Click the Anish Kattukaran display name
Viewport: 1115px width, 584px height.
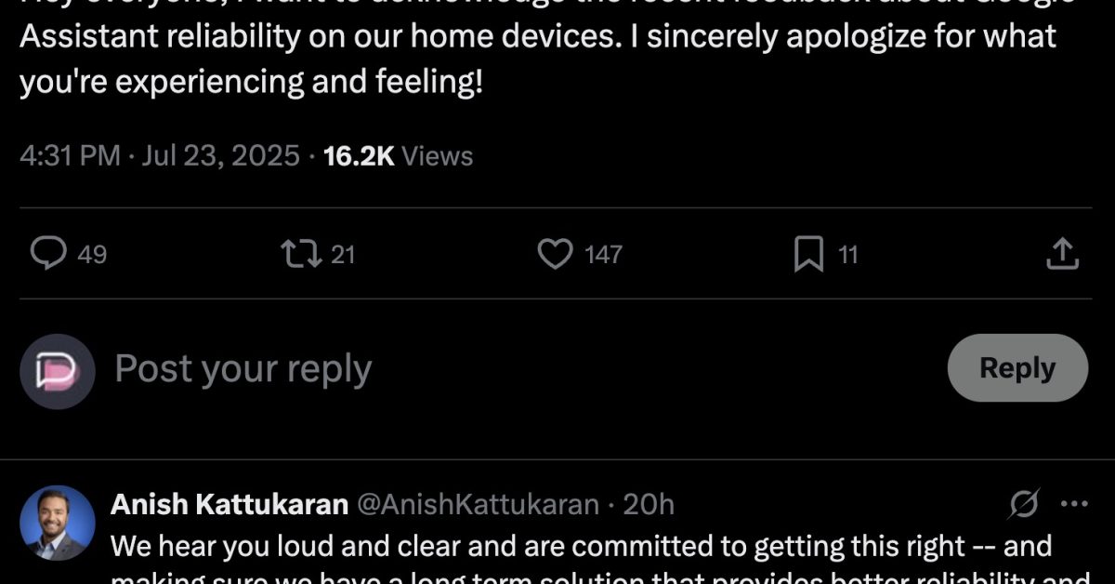coord(229,504)
